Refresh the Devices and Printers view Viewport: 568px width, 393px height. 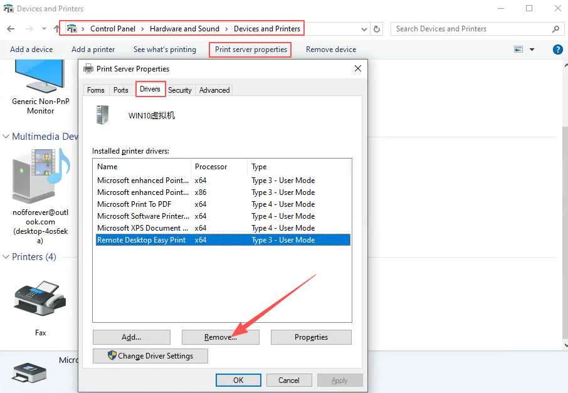(x=377, y=29)
